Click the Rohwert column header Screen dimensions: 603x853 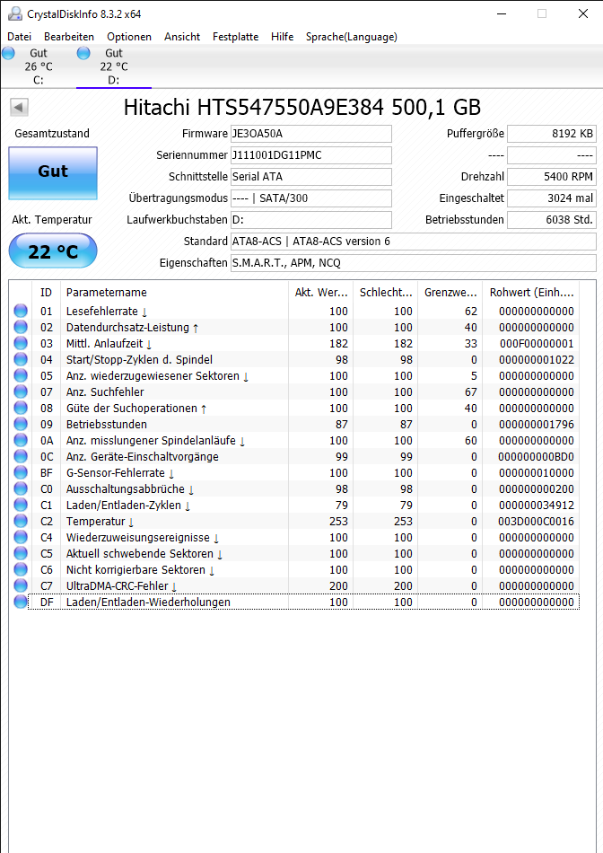pos(531,292)
